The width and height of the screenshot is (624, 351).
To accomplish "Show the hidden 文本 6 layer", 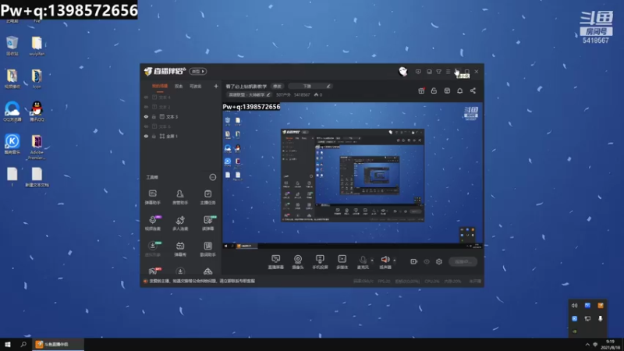I will pyautogui.click(x=146, y=126).
